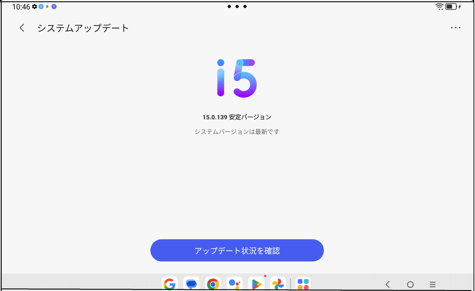This screenshot has width=475, height=291.
Task: Tap the home navigation button
Action: click(409, 284)
